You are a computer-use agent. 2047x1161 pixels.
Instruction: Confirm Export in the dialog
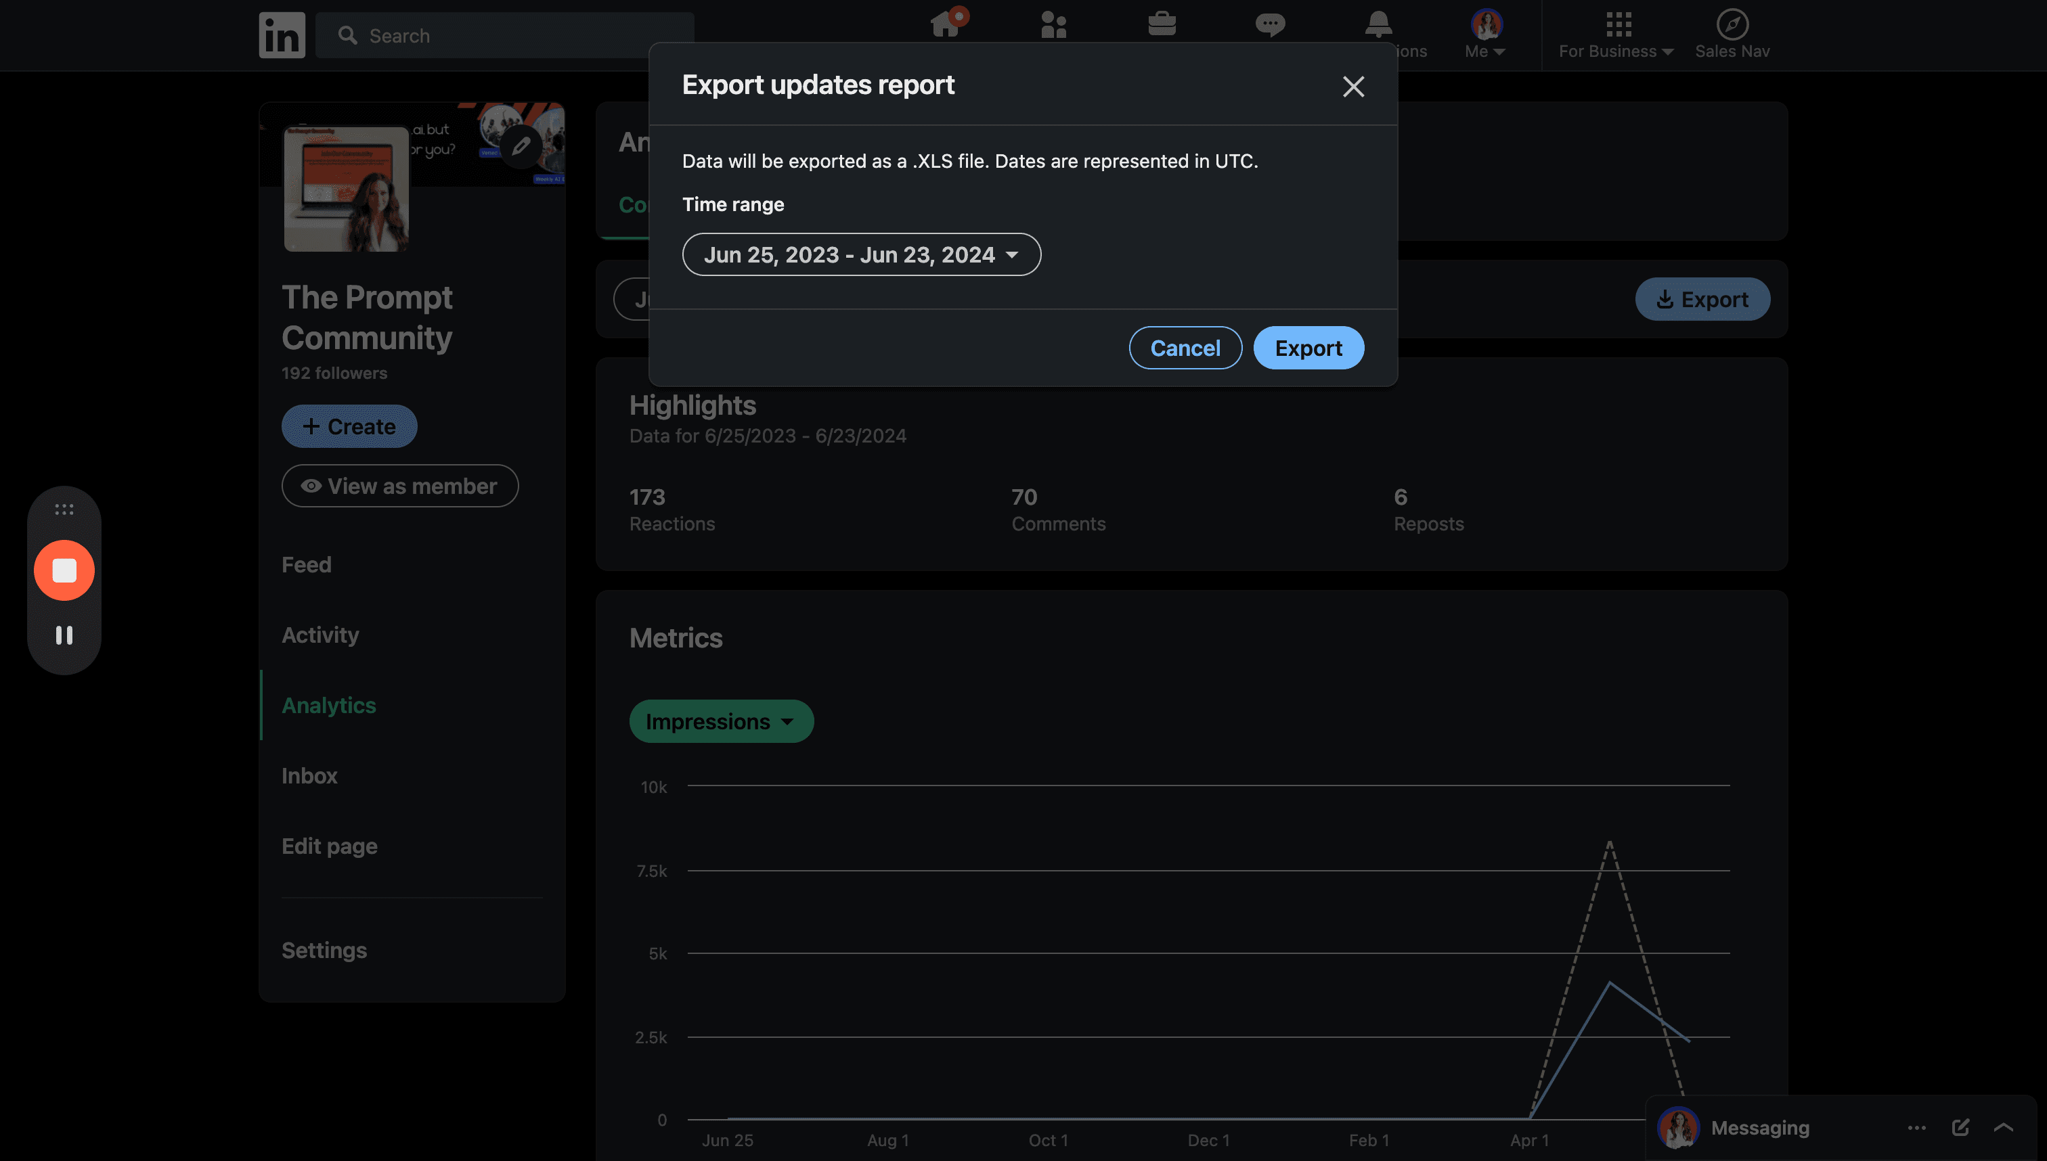[1308, 348]
